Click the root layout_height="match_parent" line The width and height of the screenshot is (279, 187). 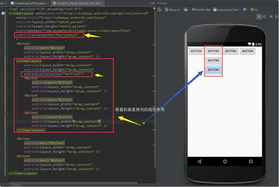(x=51, y=26)
